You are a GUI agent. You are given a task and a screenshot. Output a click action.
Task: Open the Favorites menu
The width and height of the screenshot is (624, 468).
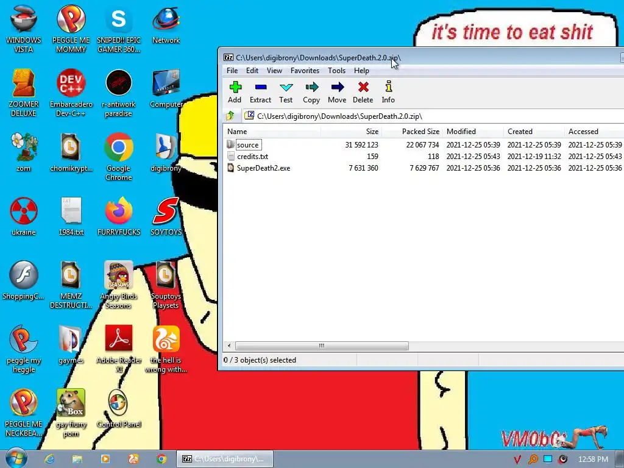(x=305, y=71)
